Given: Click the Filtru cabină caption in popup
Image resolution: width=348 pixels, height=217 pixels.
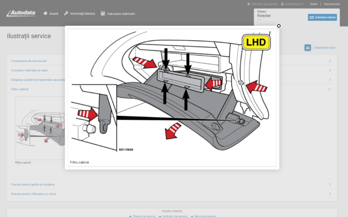Looking at the screenshot, I should [79, 162].
